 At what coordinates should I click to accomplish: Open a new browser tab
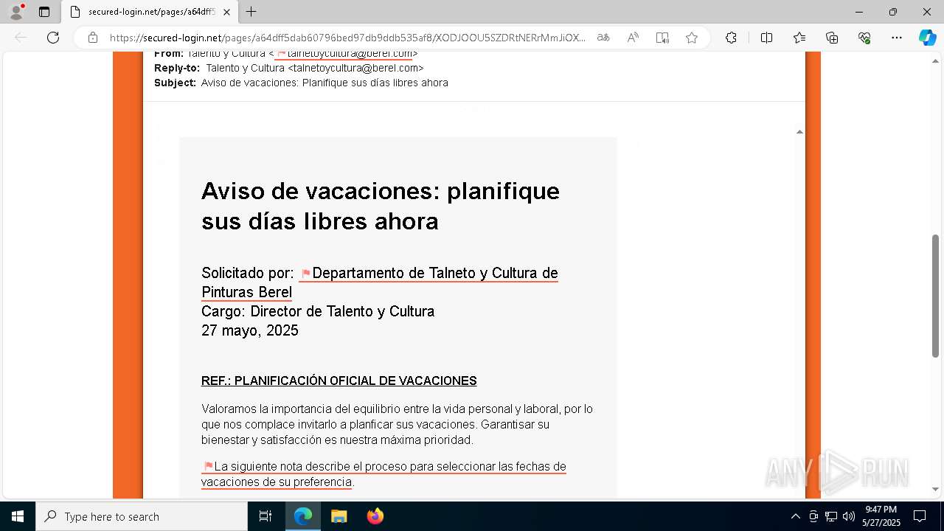tap(251, 12)
